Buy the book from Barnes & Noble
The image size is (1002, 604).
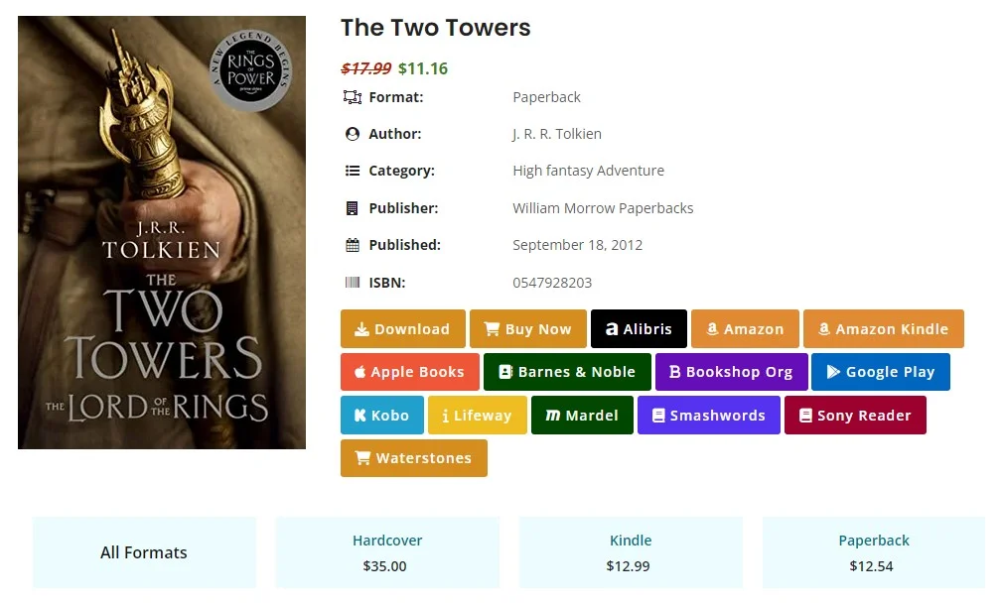point(567,372)
